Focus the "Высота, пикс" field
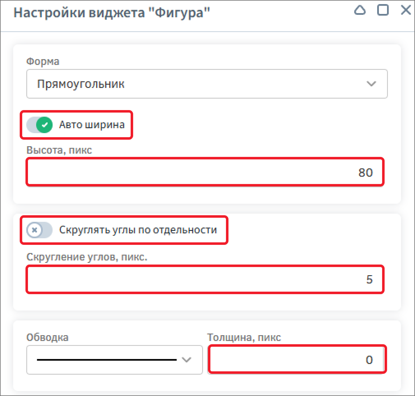Screen dimensions: 415x396 (x=205, y=172)
